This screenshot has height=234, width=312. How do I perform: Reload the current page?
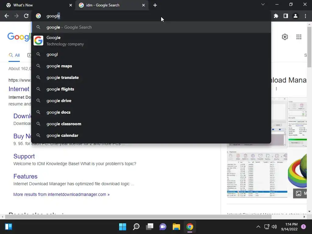[x=26, y=16]
